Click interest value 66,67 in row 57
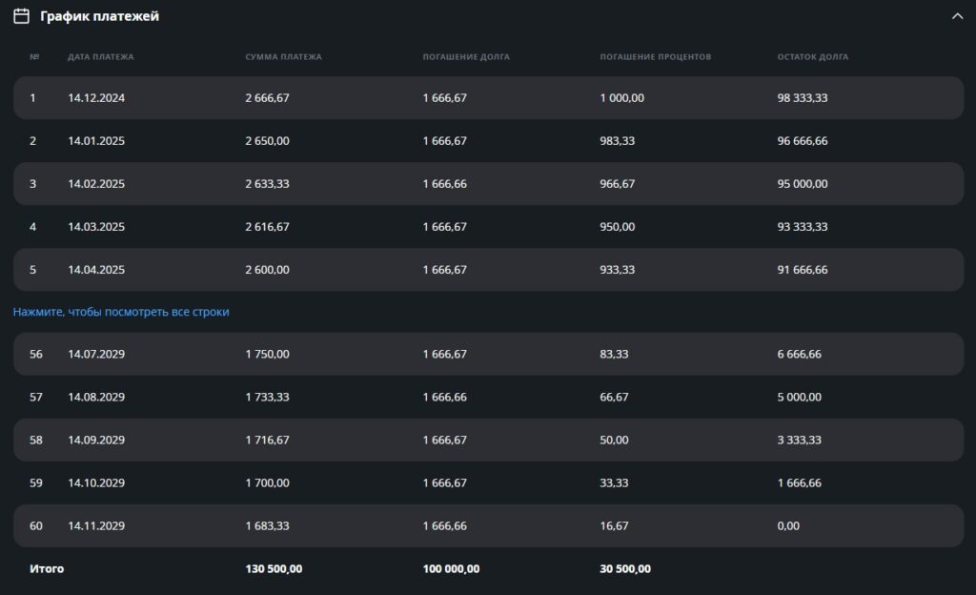 click(615, 397)
